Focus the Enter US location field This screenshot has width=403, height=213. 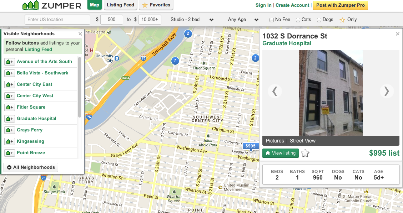[x=57, y=20]
